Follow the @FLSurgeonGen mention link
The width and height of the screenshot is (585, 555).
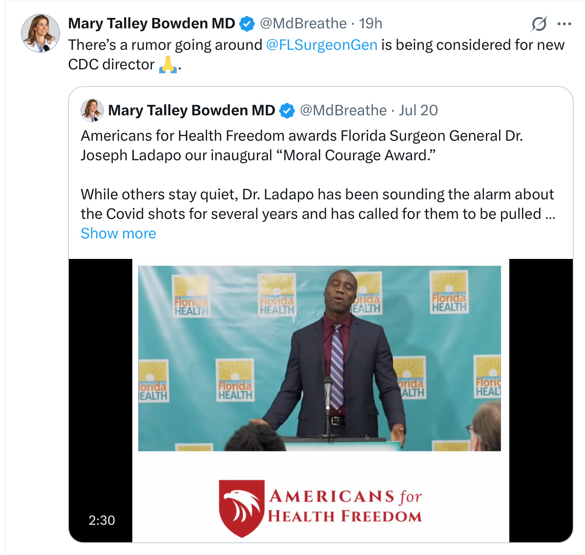(322, 45)
